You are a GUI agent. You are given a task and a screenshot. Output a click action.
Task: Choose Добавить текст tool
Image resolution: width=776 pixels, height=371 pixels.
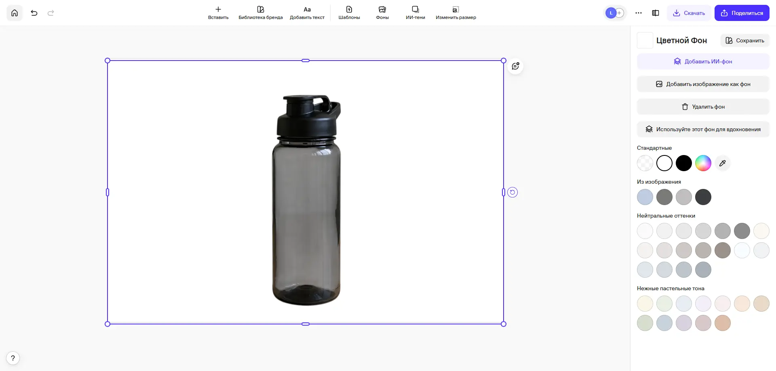307,13
